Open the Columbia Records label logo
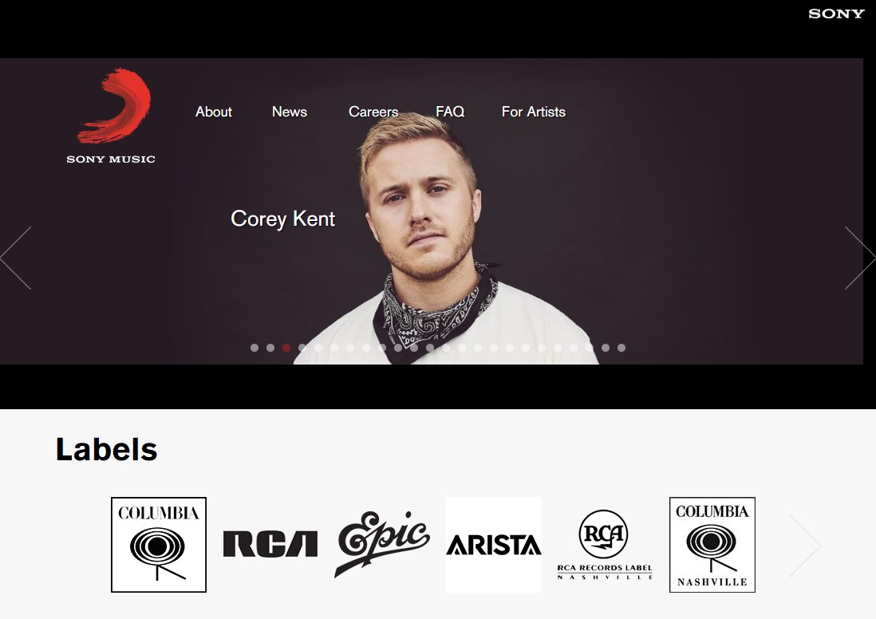Image resolution: width=876 pixels, height=619 pixels. (x=159, y=545)
